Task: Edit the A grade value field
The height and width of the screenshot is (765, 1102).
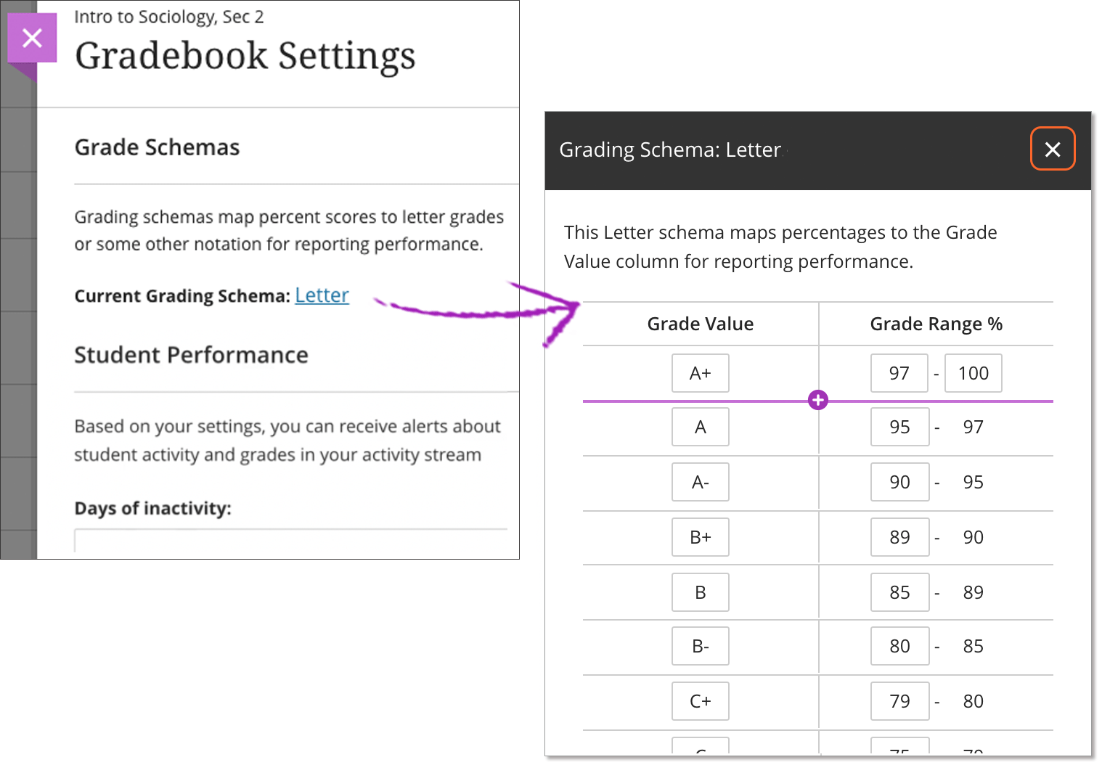Action: coord(700,427)
